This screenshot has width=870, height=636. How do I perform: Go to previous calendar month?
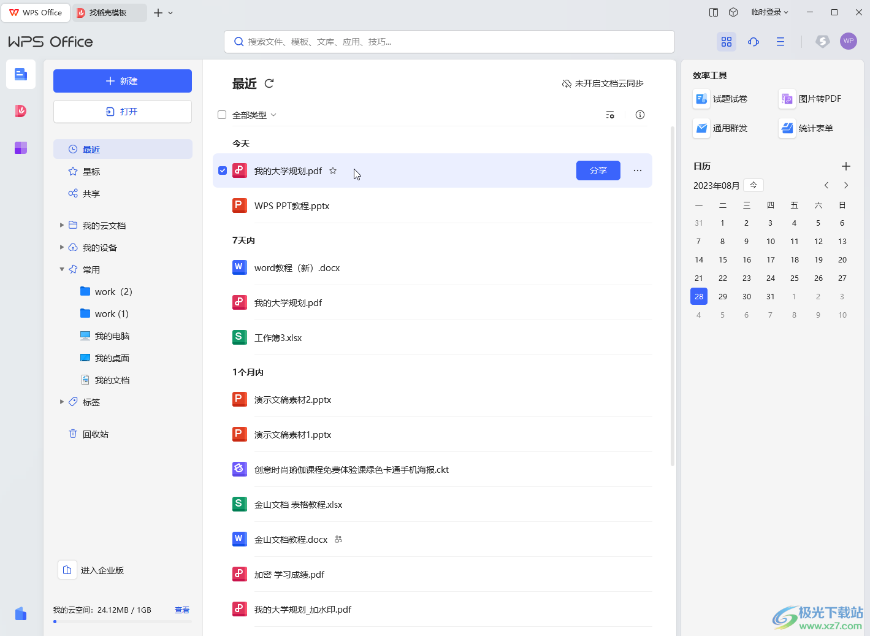(826, 185)
